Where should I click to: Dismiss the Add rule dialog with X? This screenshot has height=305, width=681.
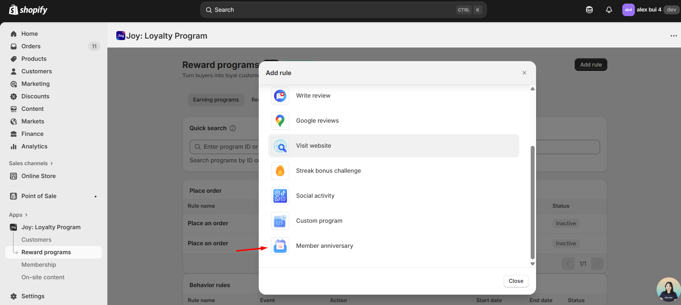524,73
